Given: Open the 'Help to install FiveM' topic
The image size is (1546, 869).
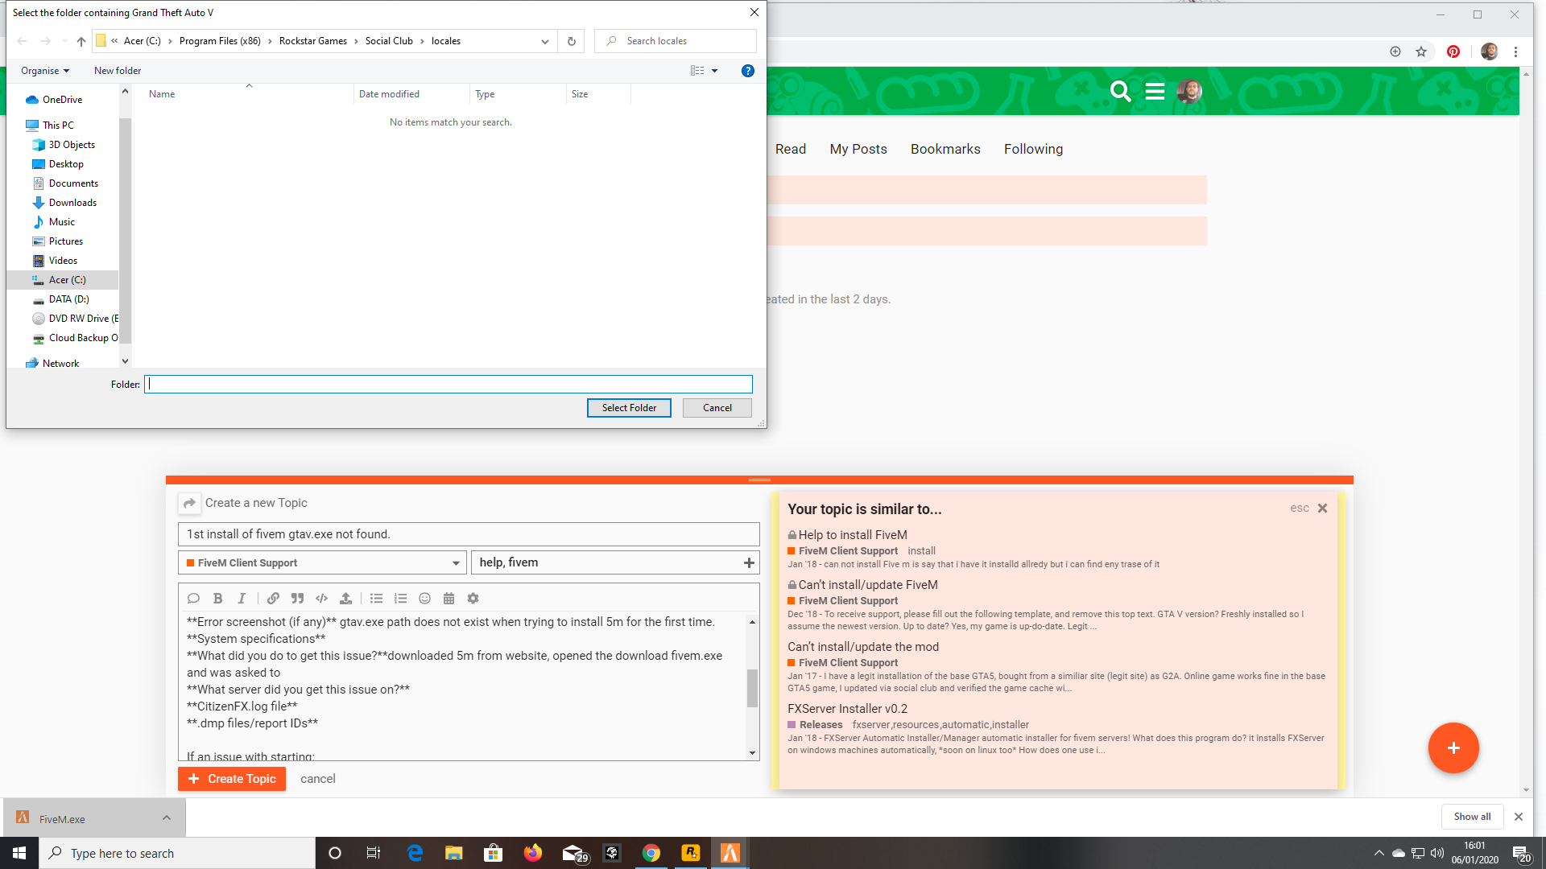Looking at the screenshot, I should (852, 534).
